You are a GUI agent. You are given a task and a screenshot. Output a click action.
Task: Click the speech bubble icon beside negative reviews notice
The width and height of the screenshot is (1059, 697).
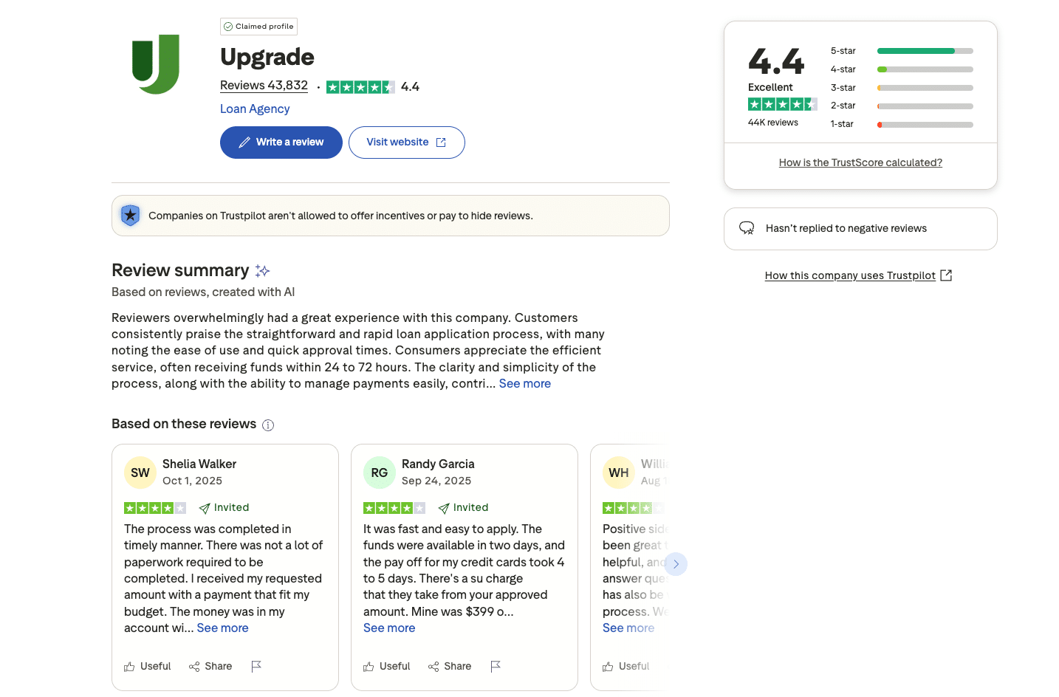(x=747, y=228)
